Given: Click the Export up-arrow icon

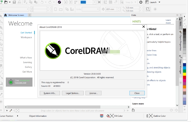Looking at the screenshot, I should (71, 2).
